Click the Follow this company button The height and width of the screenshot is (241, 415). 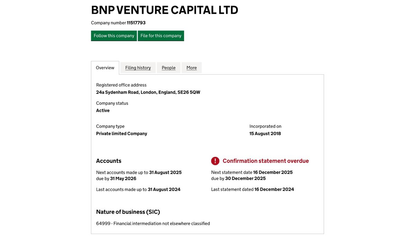pyautogui.click(x=114, y=35)
